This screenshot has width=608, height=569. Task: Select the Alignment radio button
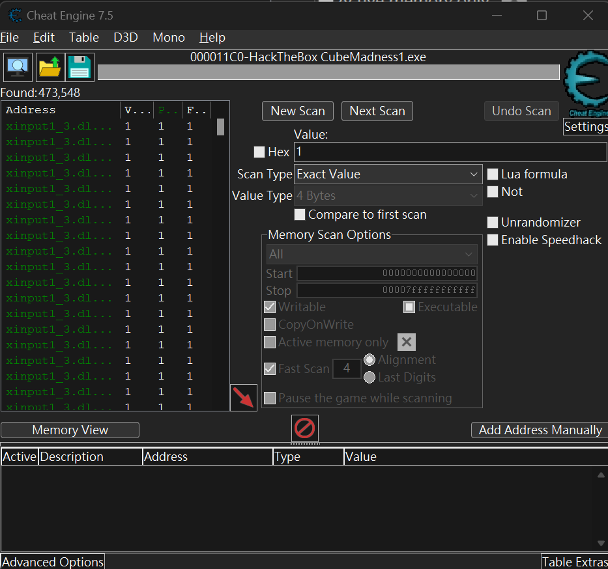(369, 360)
